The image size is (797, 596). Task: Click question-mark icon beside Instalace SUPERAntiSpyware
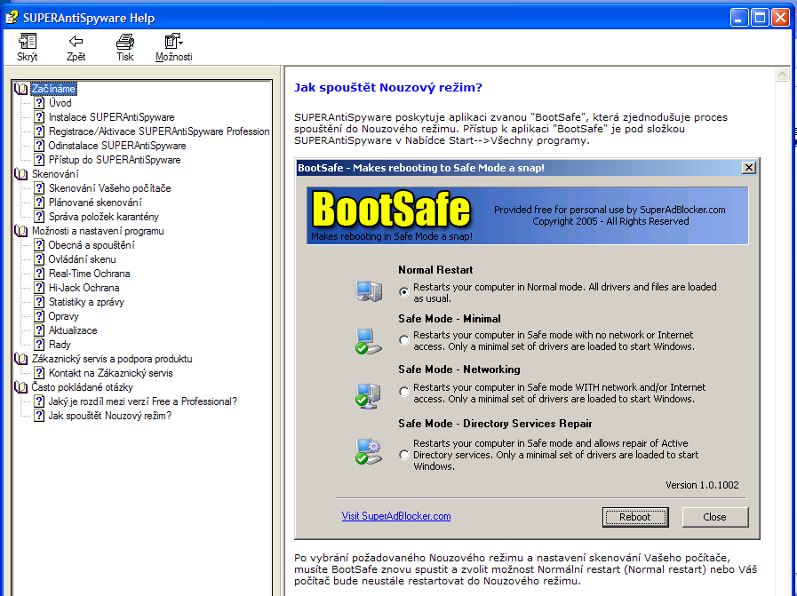[x=39, y=117]
